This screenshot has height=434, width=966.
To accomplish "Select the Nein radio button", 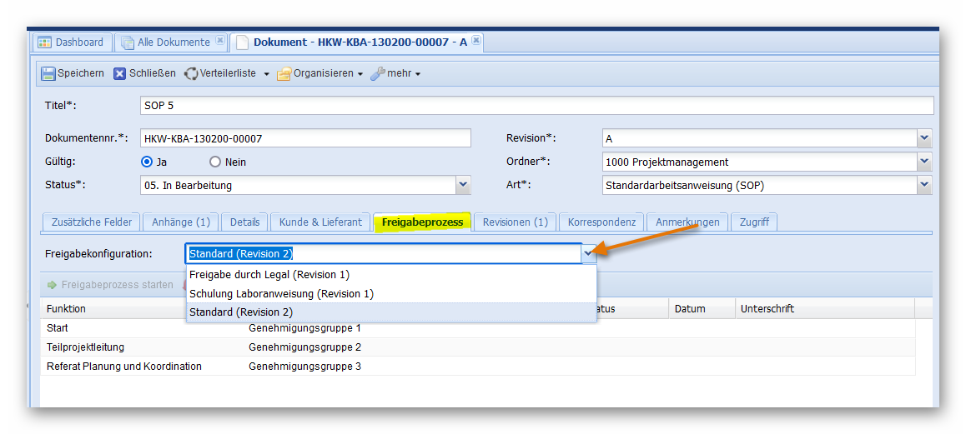I will [215, 162].
